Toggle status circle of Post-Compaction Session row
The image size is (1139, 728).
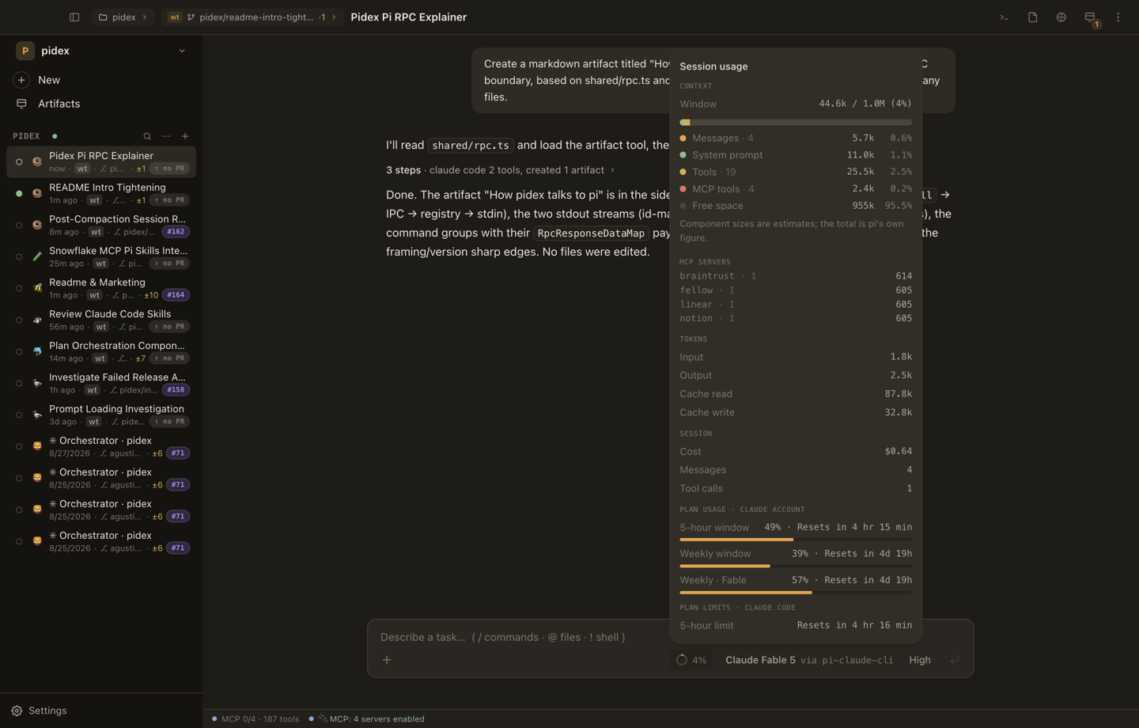(x=19, y=225)
